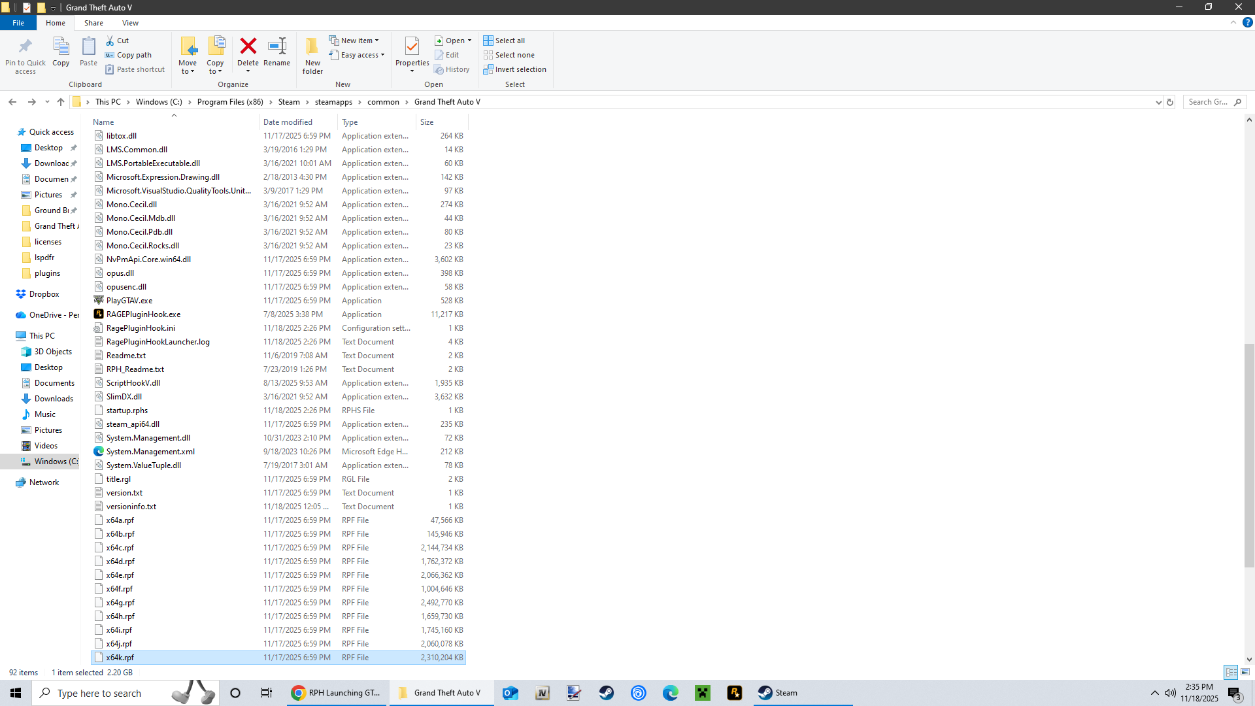Click the Rename icon in ribbon
The height and width of the screenshot is (706, 1255).
(x=276, y=46)
